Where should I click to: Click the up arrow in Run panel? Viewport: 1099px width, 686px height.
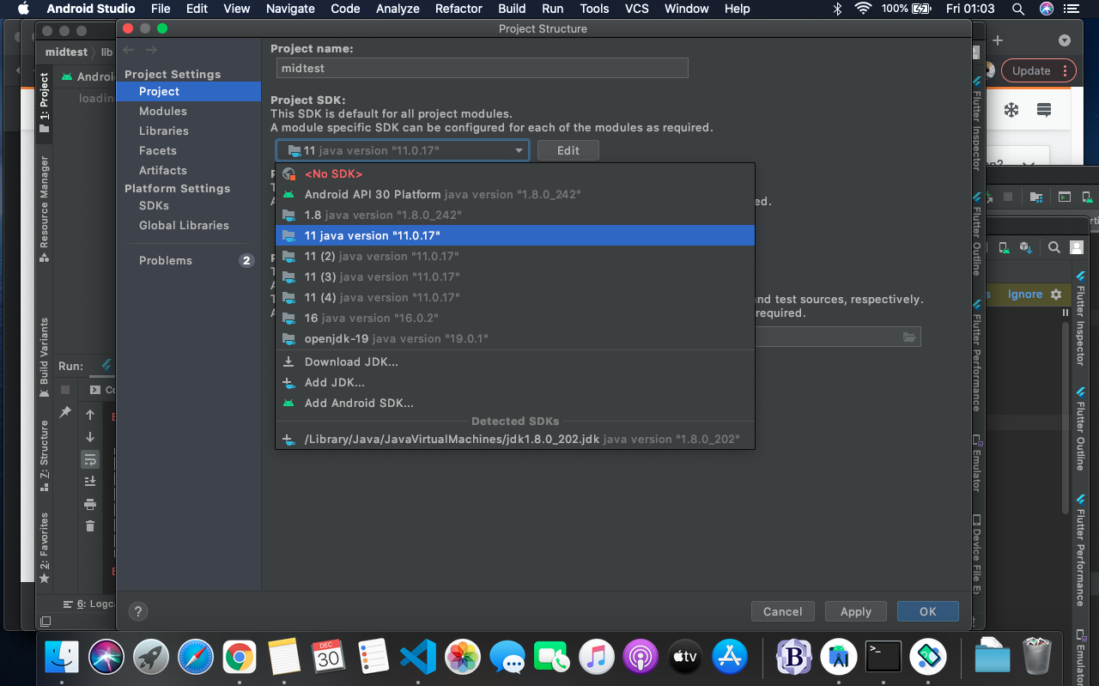90,415
